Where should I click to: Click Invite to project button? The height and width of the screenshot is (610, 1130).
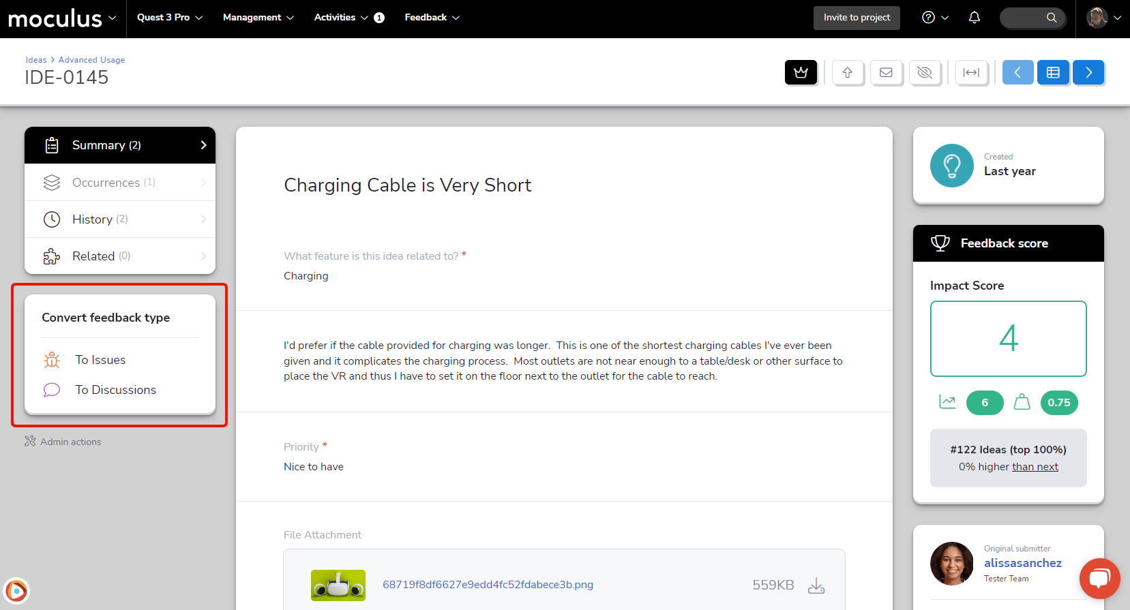click(x=857, y=18)
